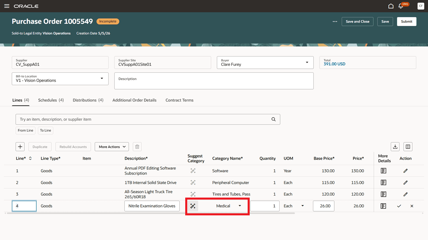
Task: Open the Additional Order Details tab
Action: click(x=134, y=100)
